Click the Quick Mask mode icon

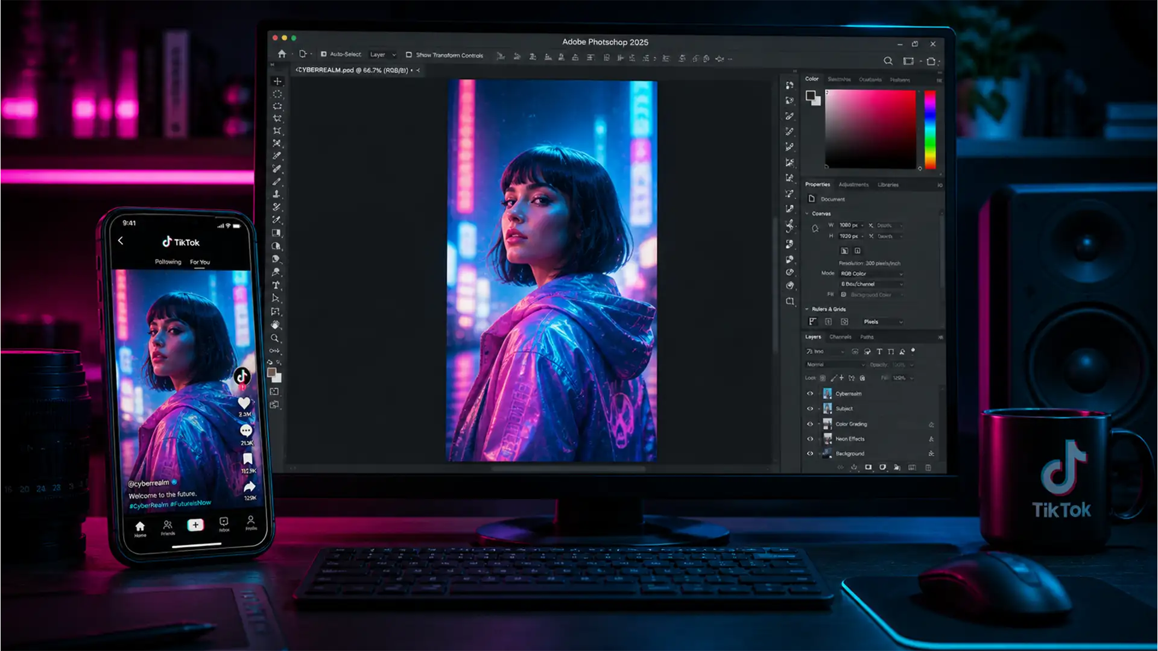tap(274, 392)
